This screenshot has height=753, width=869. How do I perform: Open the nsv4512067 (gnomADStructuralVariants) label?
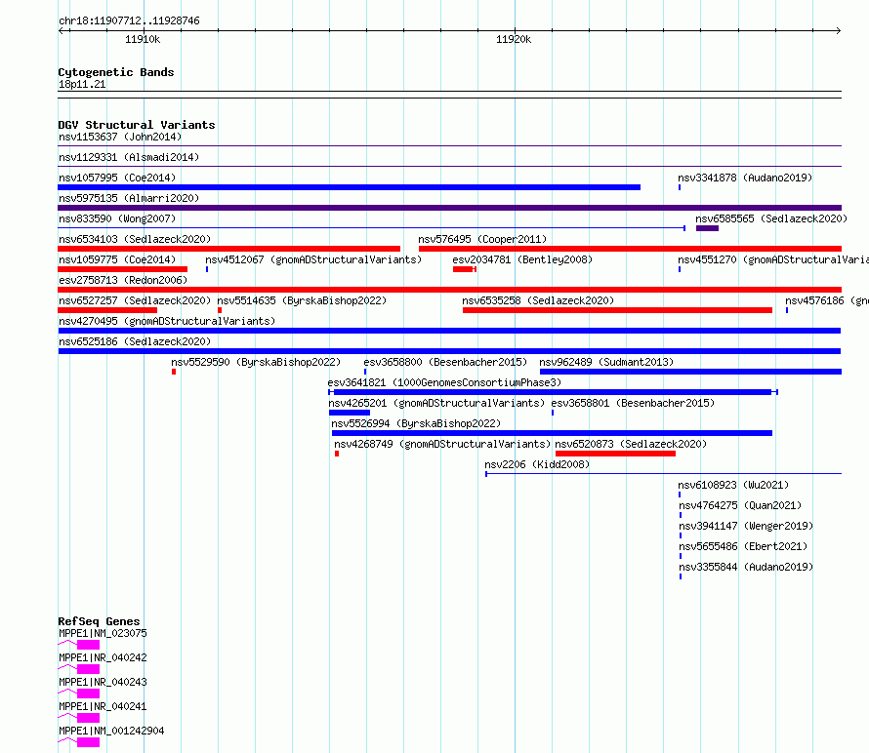pyautogui.click(x=313, y=259)
